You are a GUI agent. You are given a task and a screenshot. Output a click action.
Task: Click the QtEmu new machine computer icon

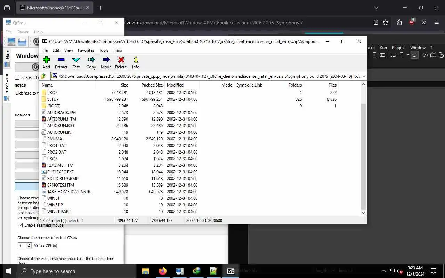coord(11,42)
